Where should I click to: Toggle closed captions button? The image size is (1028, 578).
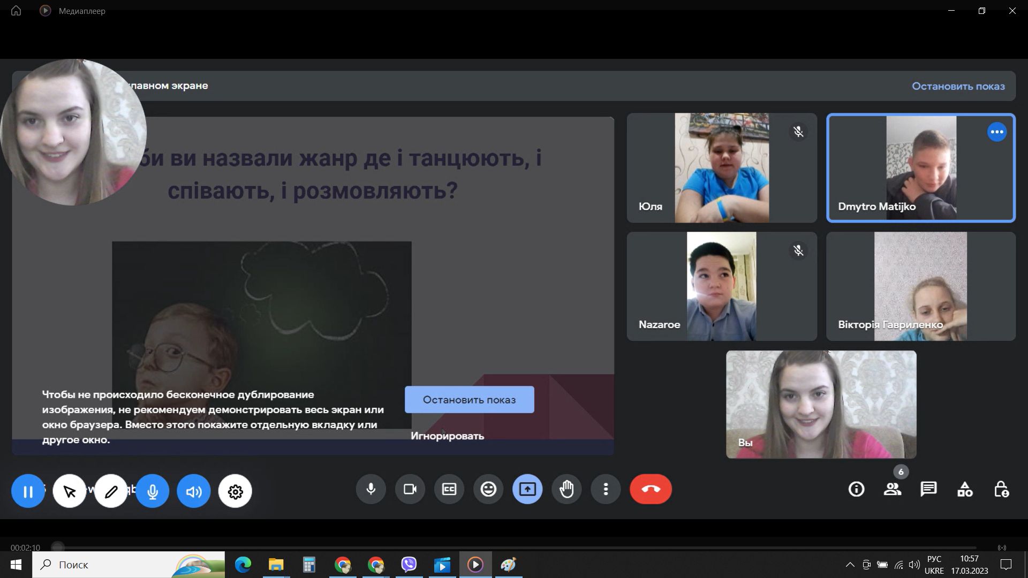(449, 489)
